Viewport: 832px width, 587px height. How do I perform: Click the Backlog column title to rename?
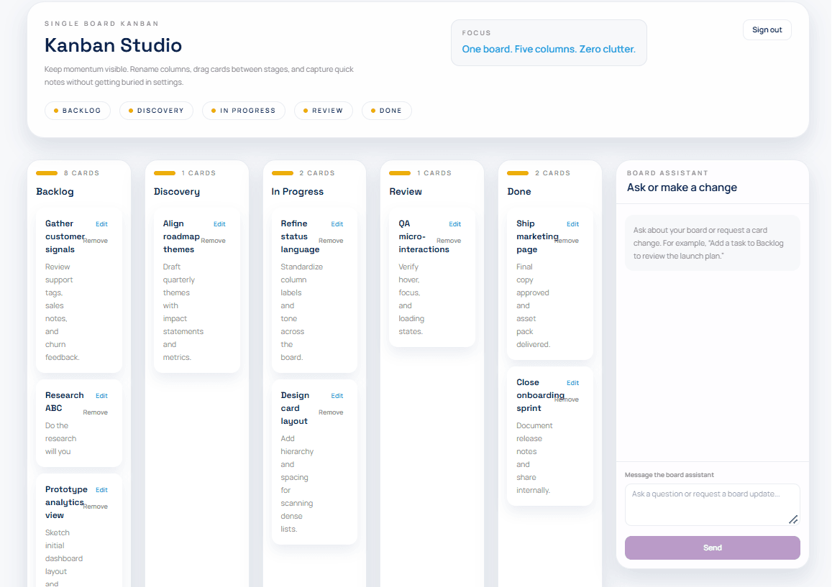55,191
